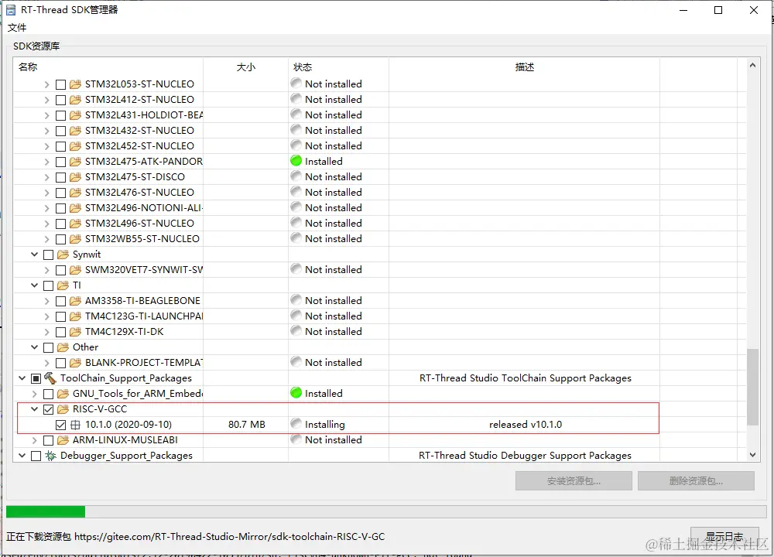Click the TI folder icon

(x=63, y=285)
